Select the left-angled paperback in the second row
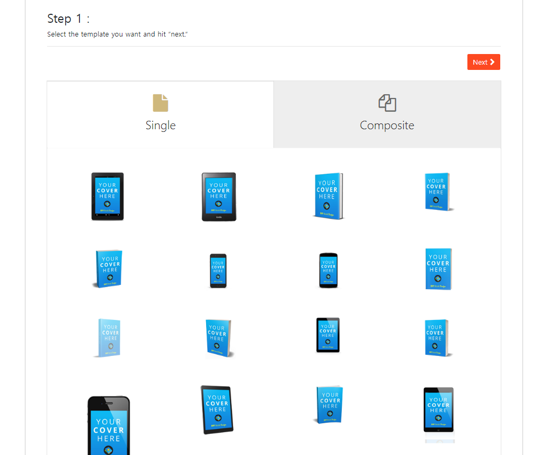The image size is (549, 455). coord(108,269)
